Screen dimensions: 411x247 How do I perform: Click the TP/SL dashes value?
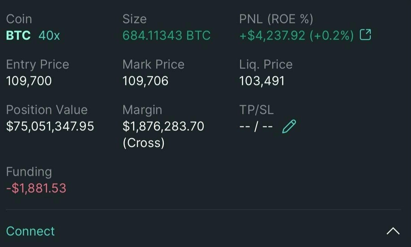coord(256,127)
